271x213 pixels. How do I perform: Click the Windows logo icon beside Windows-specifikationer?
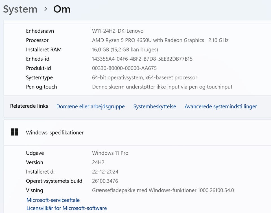pyautogui.click(x=14, y=132)
